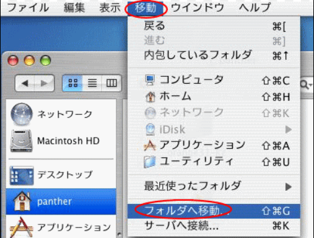Switch to icon view

[72, 83]
